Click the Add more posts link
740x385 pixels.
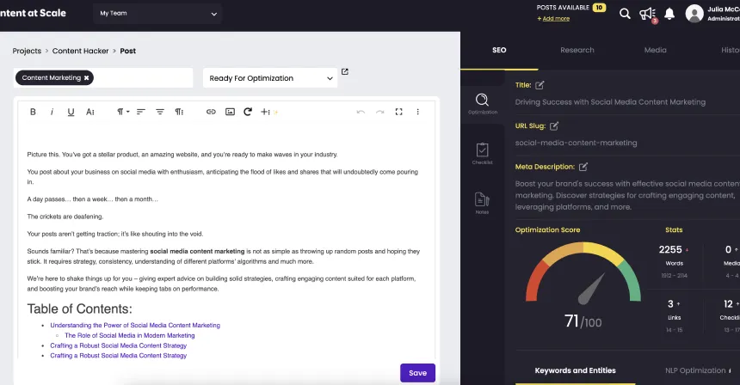[x=555, y=18]
